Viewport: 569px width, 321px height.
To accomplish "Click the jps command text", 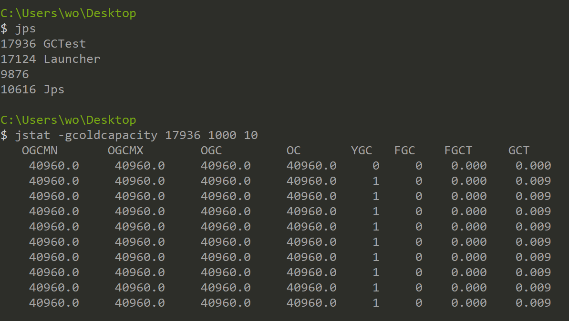I will point(25,29).
